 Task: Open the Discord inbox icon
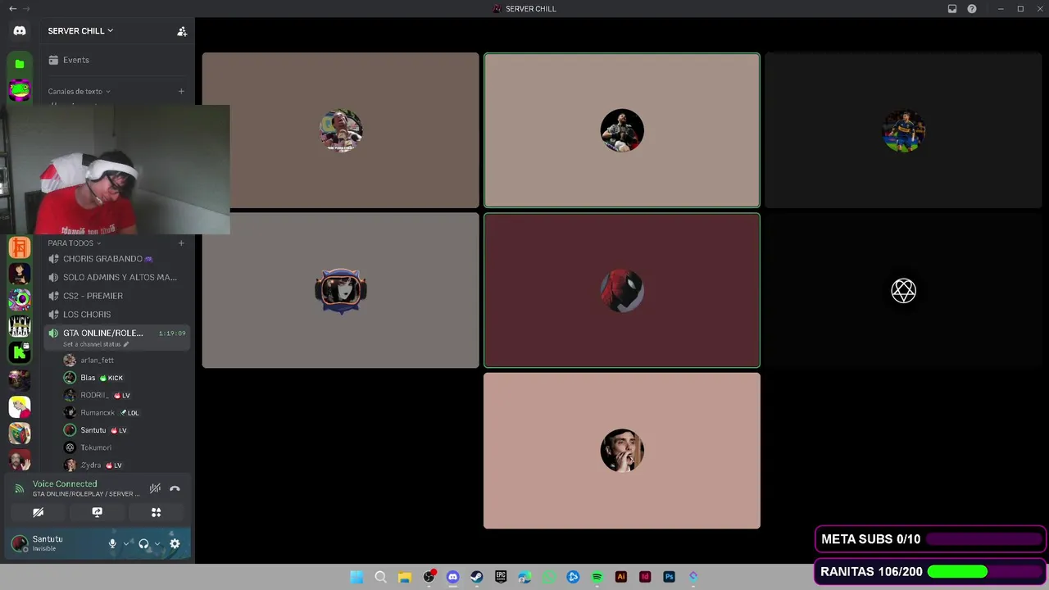(952, 9)
